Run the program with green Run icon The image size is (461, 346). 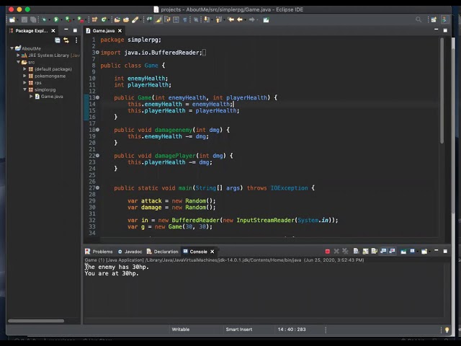pyautogui.click(x=56, y=19)
